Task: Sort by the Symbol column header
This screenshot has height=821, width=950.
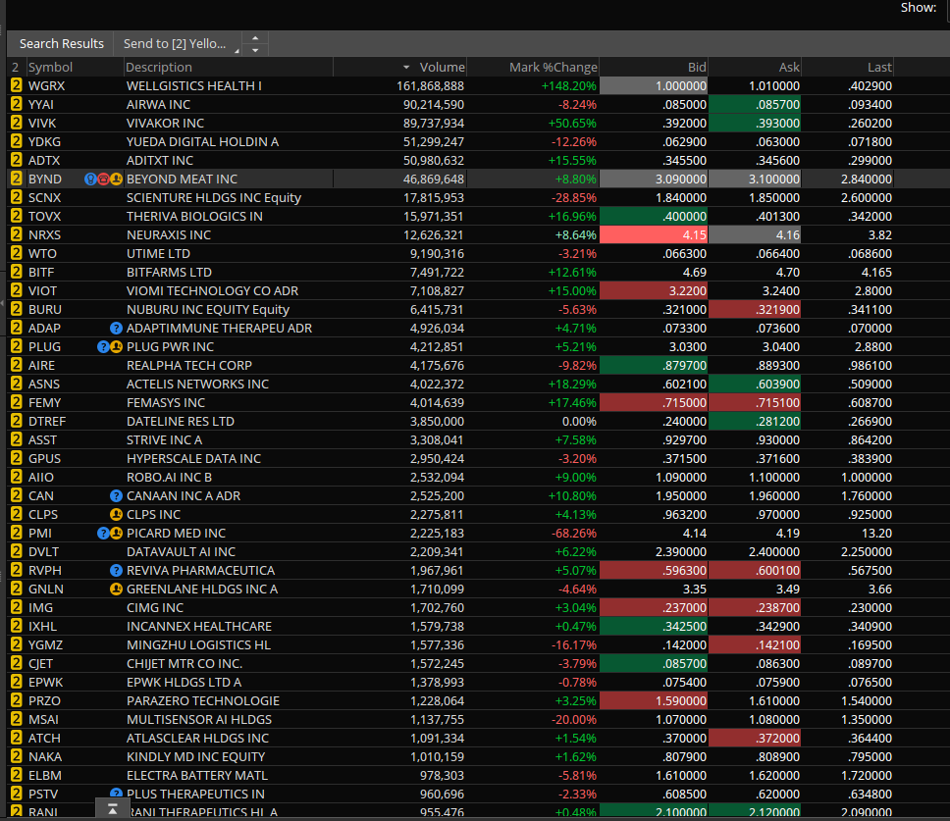Action: click(x=50, y=68)
